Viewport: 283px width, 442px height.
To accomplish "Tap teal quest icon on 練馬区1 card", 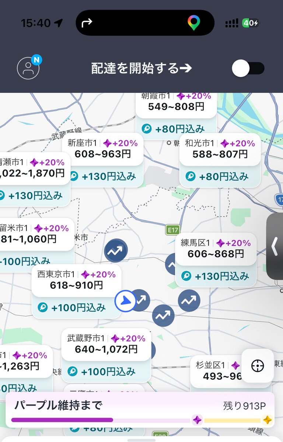I will point(186,276).
